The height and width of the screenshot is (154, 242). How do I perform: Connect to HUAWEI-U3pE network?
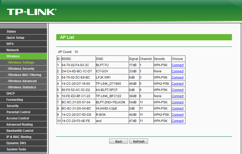178,108
